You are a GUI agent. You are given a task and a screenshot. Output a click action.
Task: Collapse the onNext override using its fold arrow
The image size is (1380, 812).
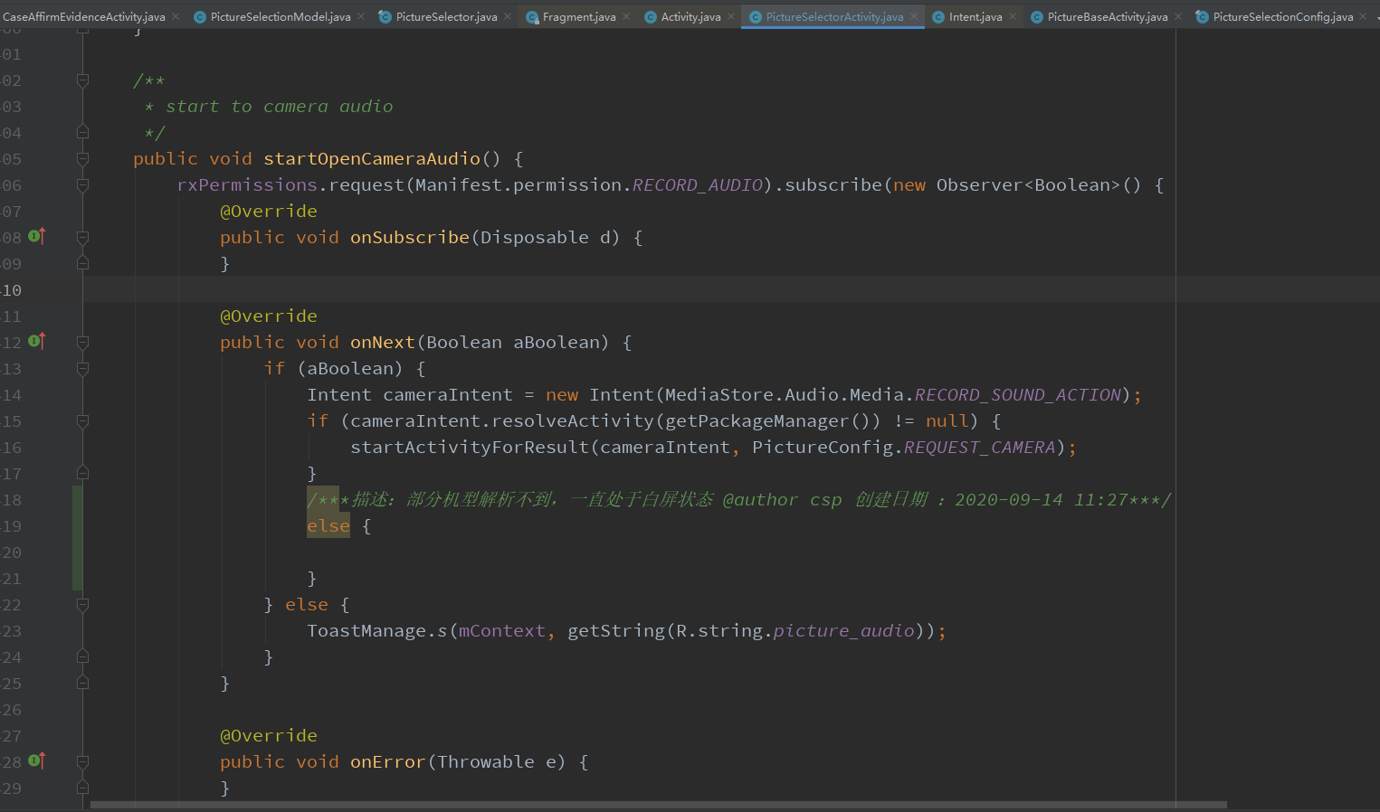click(81, 342)
